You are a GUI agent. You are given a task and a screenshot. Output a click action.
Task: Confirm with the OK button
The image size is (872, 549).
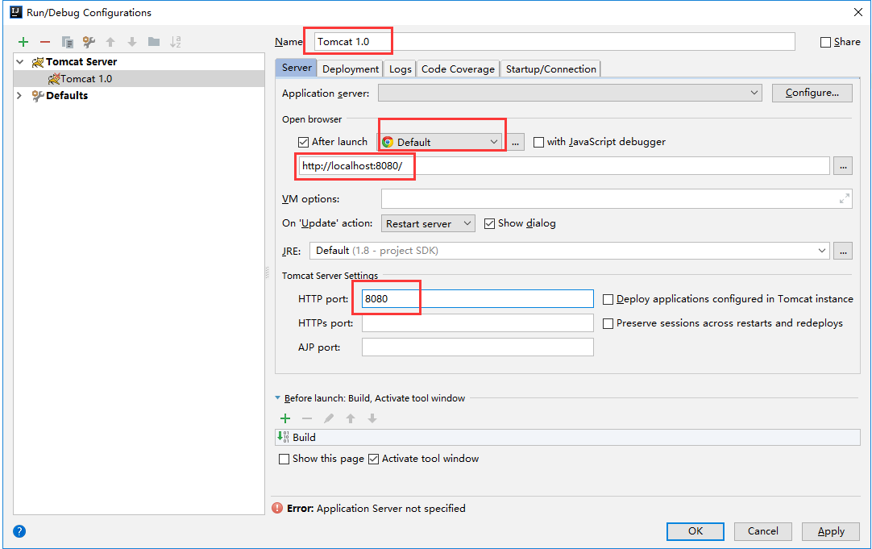pyautogui.click(x=696, y=531)
